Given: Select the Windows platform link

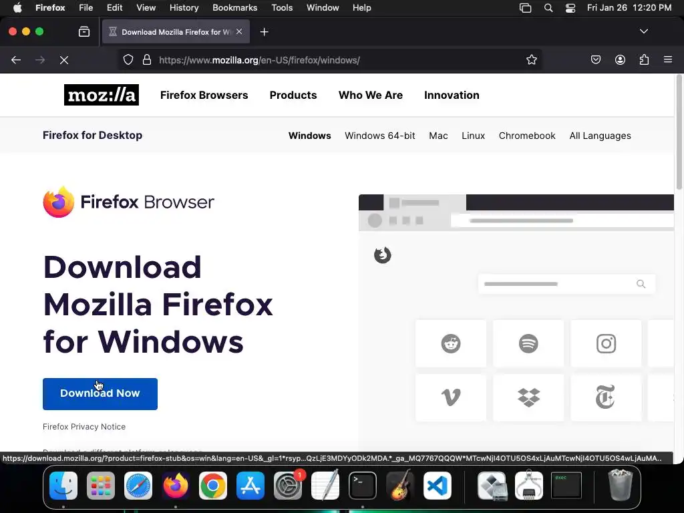Looking at the screenshot, I should (x=310, y=136).
